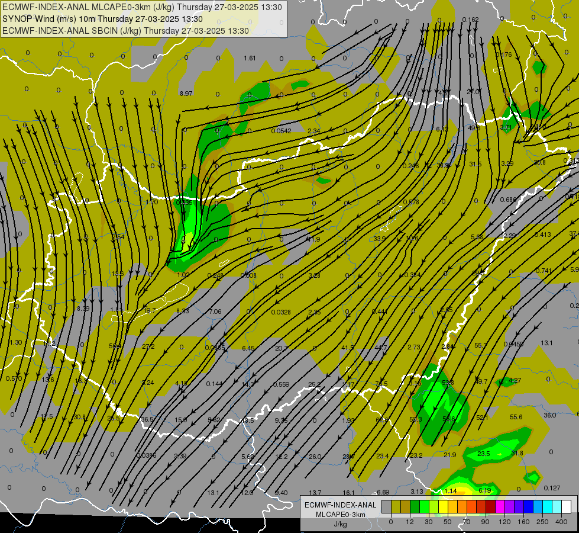Click the map value 13.7
The height and width of the screenshot is (533, 579).
[x=315, y=493]
